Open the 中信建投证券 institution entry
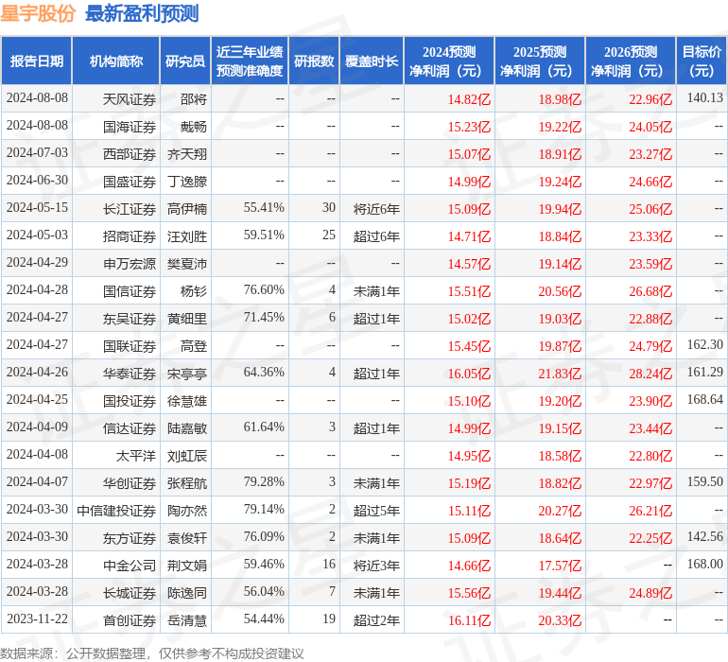 point(116,511)
